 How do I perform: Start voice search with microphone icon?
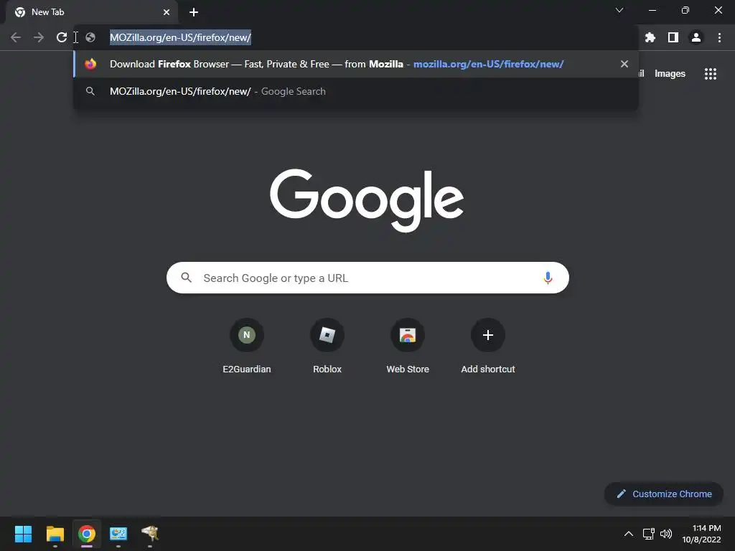548,278
